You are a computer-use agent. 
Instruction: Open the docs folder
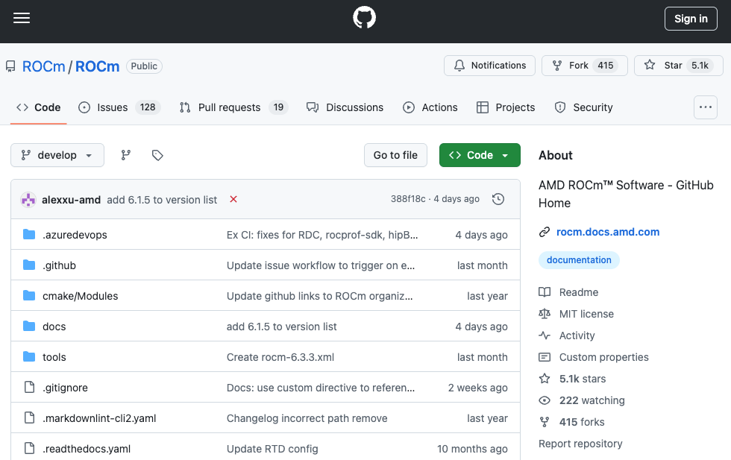coord(54,327)
